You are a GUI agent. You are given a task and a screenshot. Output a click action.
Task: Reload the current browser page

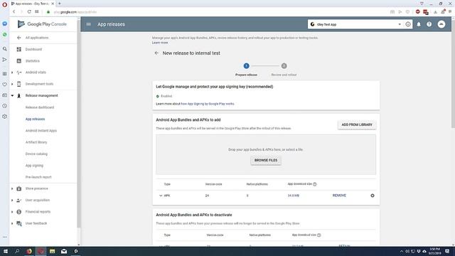pos(29,12)
